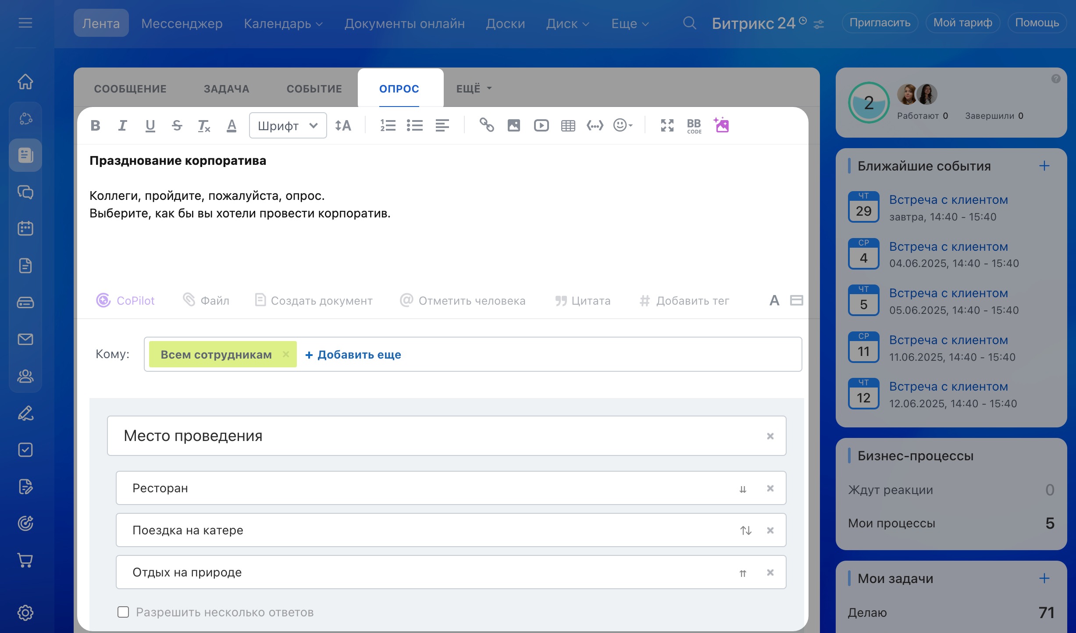This screenshot has height=633, width=1076.
Task: Open the CoPilot assistant
Action: tap(125, 301)
